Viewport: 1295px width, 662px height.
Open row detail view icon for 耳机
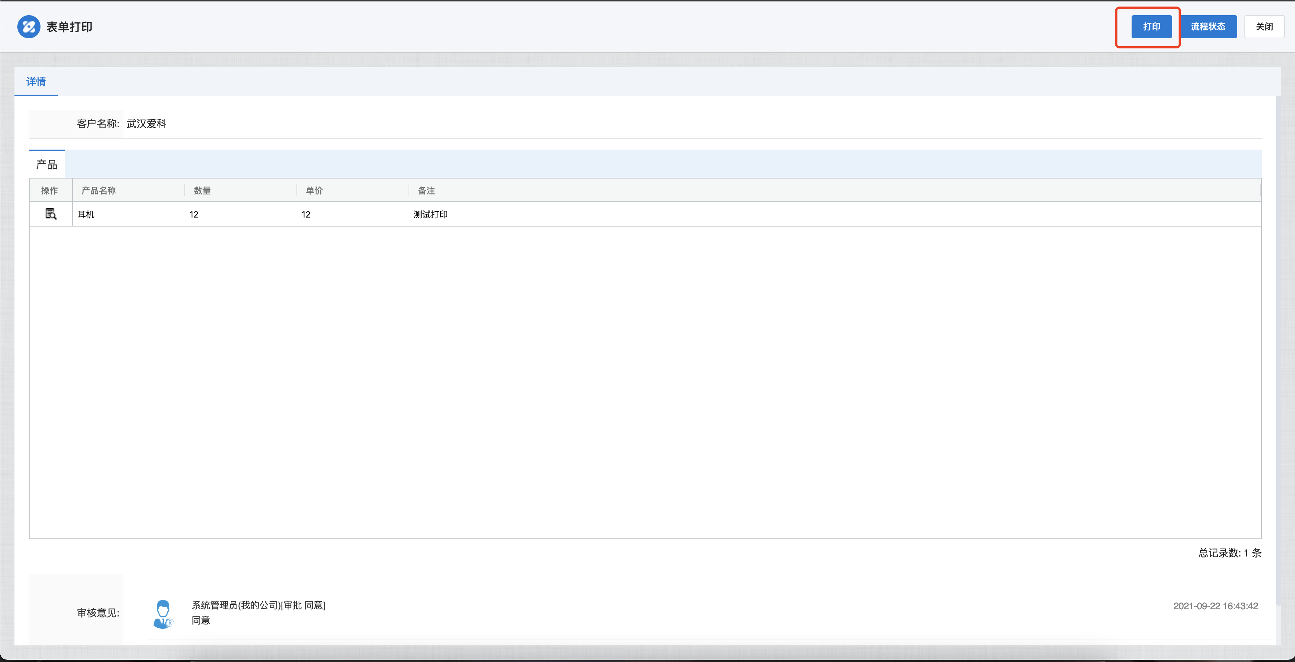pos(51,214)
